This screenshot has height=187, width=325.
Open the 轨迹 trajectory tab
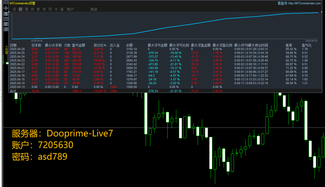point(94,9)
